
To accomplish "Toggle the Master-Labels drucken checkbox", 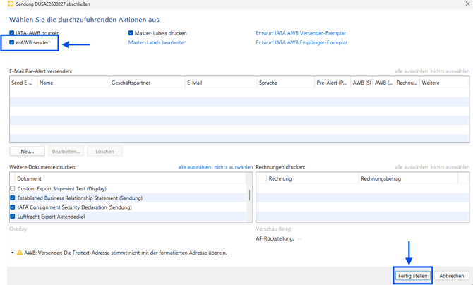I will coord(131,33).
